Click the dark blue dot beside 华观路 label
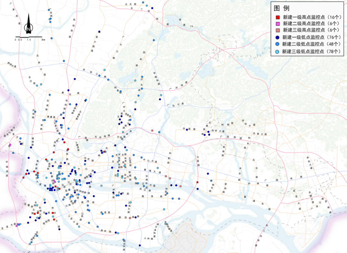This screenshot has width=347, height=253. pos(187,129)
